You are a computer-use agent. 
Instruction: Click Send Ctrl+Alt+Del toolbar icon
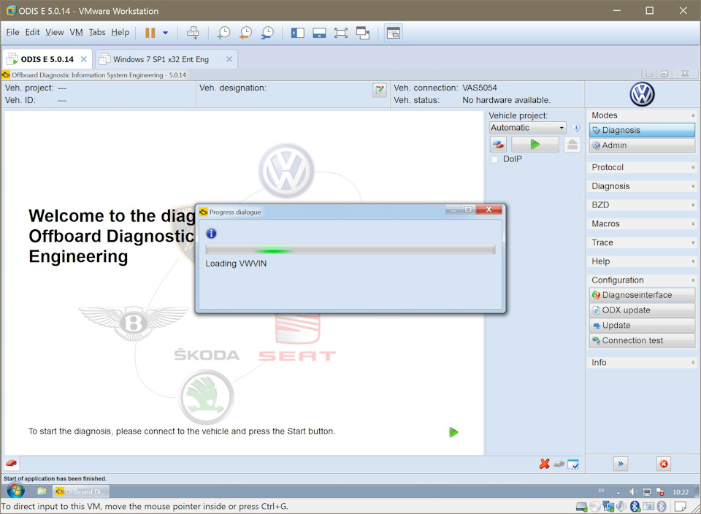point(193,33)
